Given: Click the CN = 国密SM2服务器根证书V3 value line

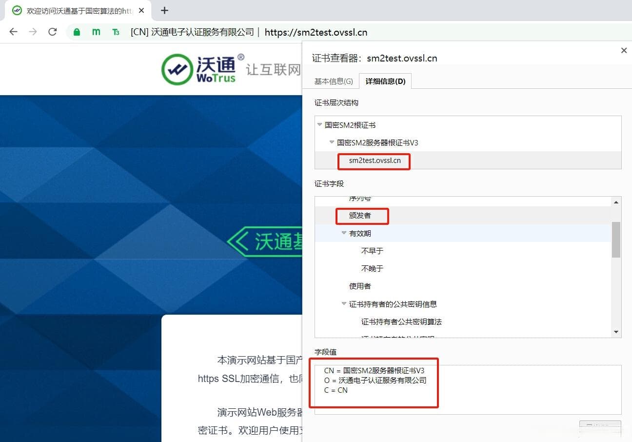Looking at the screenshot, I should pyautogui.click(x=374, y=371).
